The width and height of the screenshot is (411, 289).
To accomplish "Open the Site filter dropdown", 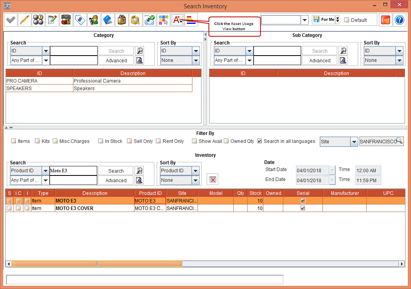I will coord(354,142).
